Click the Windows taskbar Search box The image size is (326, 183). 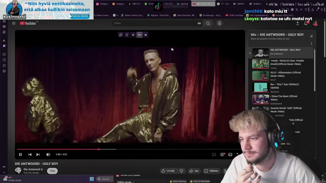coord(105,179)
